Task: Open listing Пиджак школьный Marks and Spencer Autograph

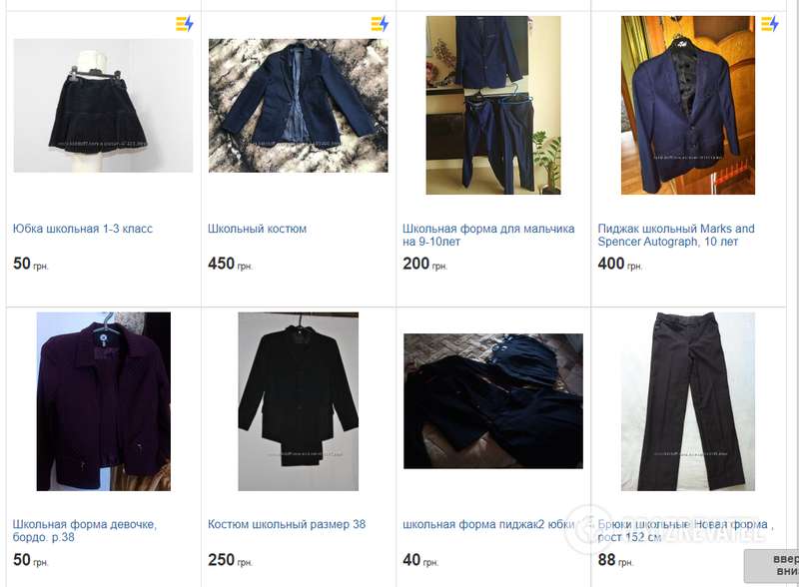Action: coord(676,235)
